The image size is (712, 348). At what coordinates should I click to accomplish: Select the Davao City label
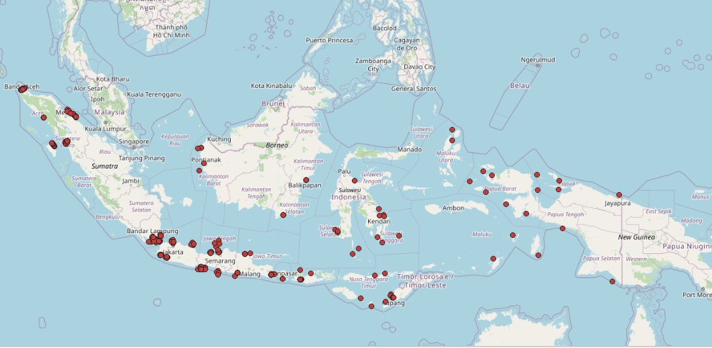coord(419,67)
